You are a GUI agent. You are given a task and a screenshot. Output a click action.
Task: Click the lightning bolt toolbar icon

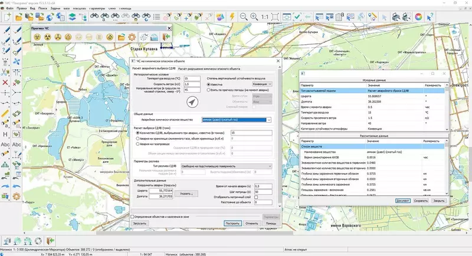pyautogui.click(x=232, y=17)
